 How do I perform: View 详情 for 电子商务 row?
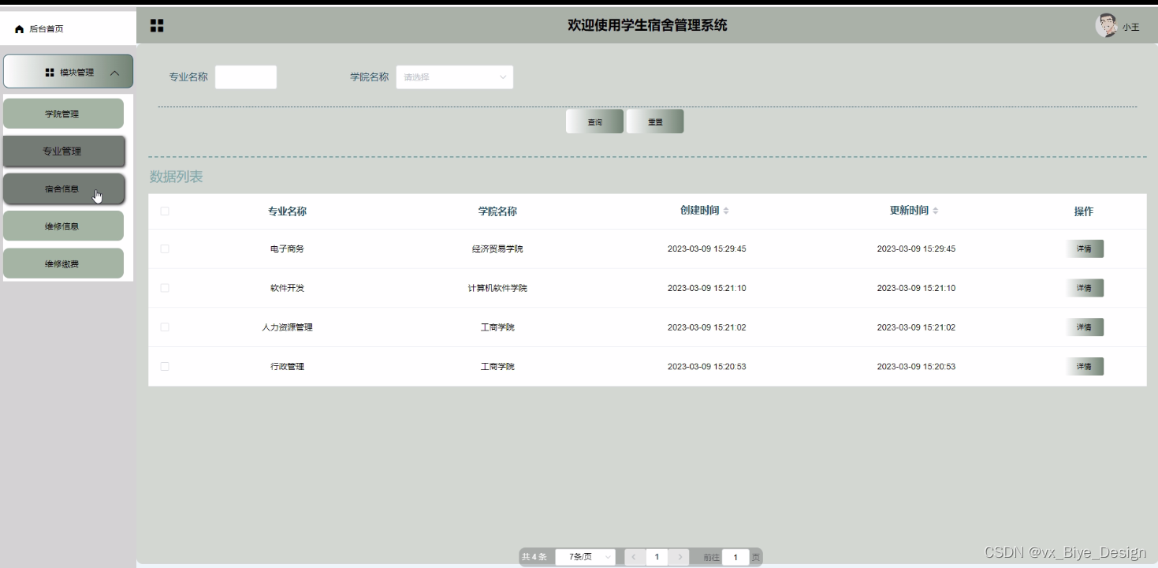pyautogui.click(x=1085, y=248)
